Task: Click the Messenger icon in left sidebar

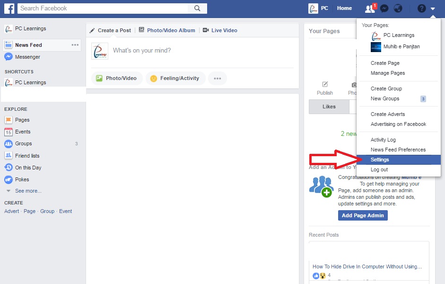Action: [9, 57]
